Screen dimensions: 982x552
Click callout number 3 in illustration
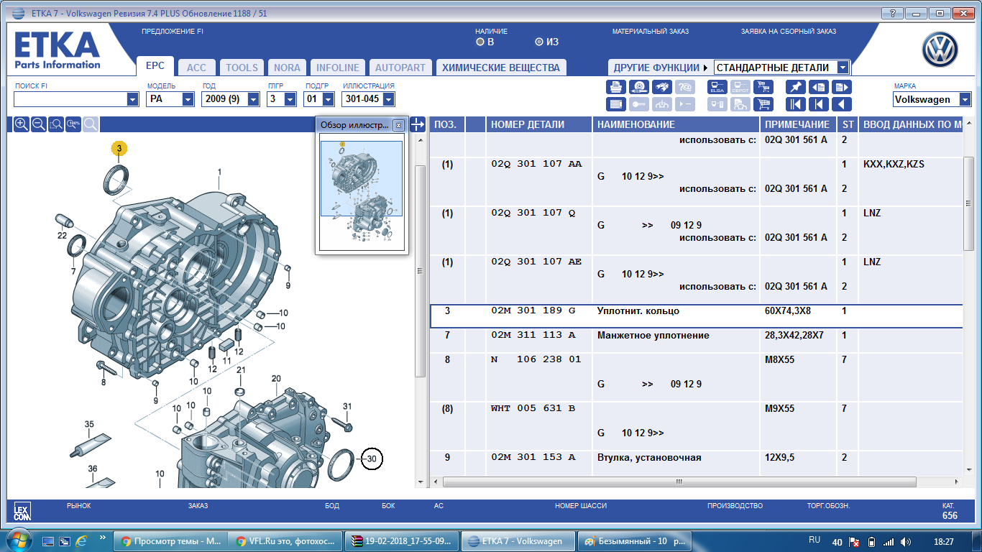coord(119,149)
